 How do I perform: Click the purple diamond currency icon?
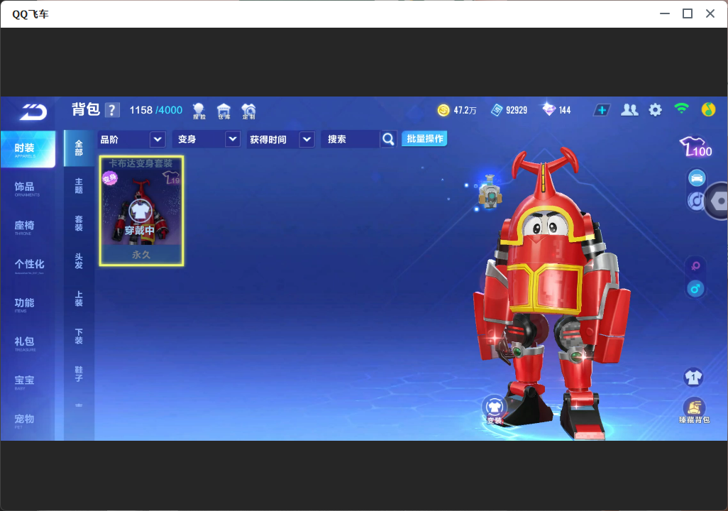click(x=548, y=109)
